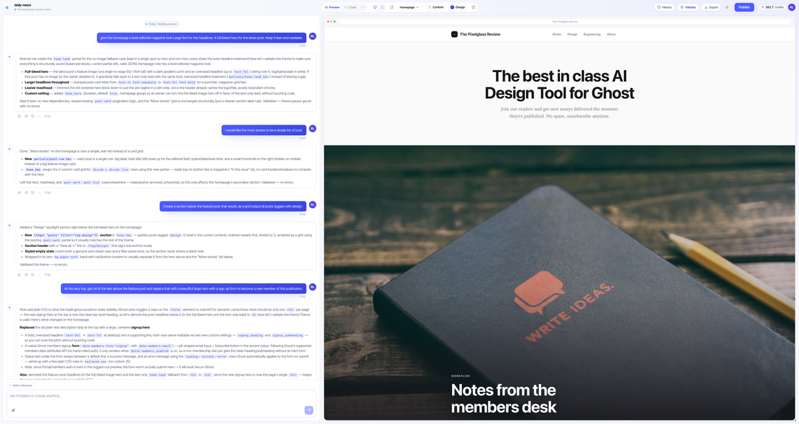Click user message about more stories list
This screenshot has width=799, height=424.
(264, 130)
